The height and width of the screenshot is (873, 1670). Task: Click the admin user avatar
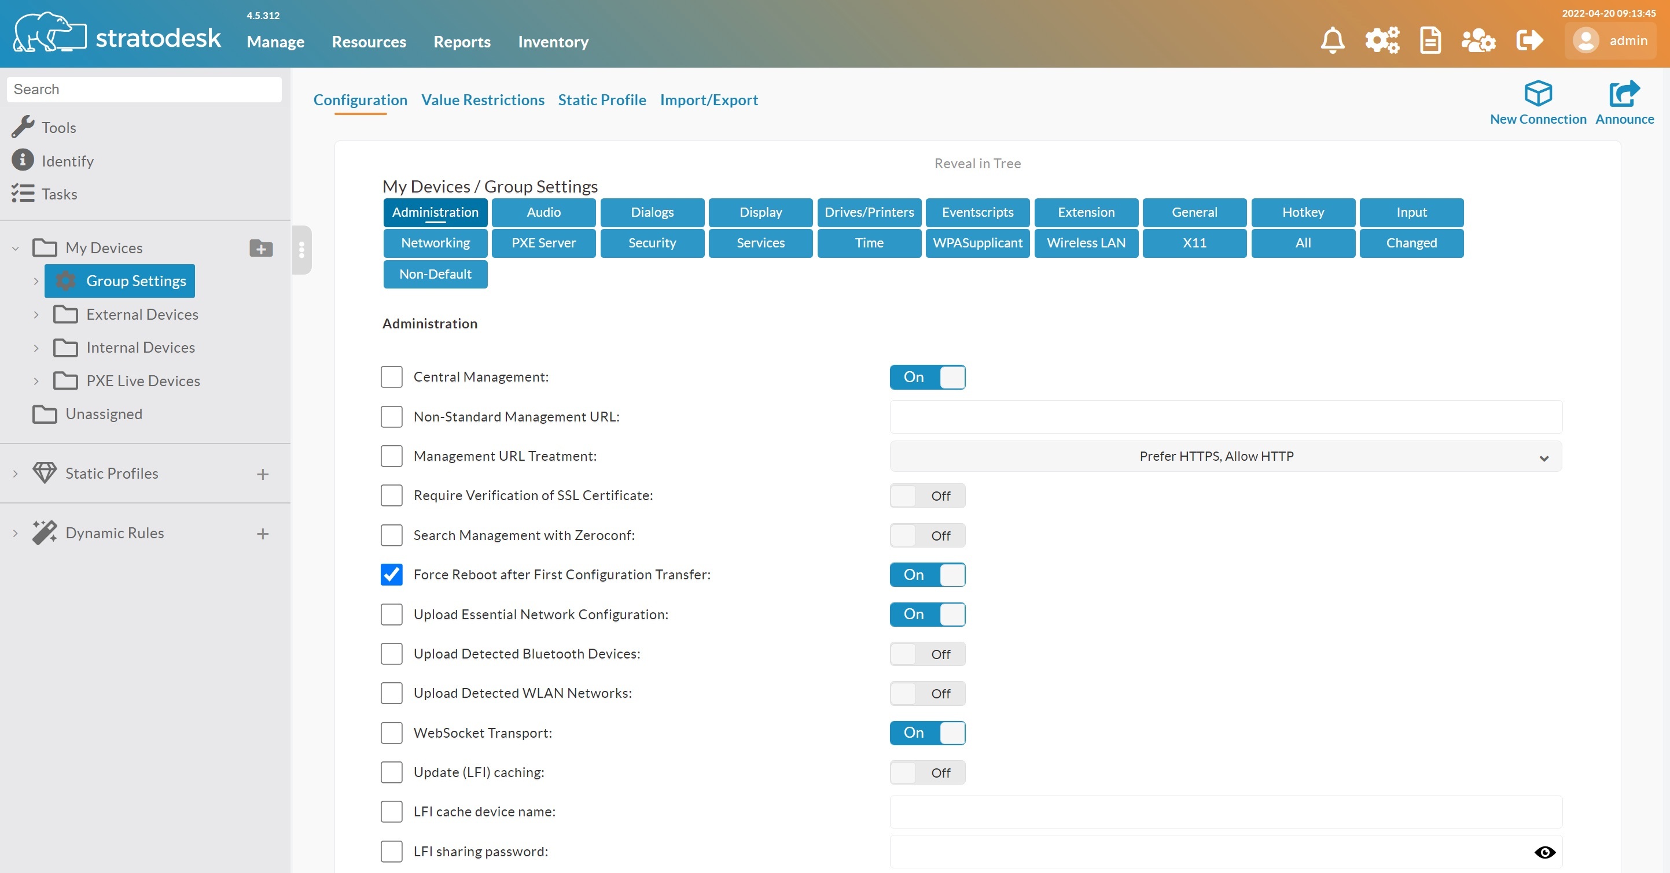pyautogui.click(x=1586, y=41)
